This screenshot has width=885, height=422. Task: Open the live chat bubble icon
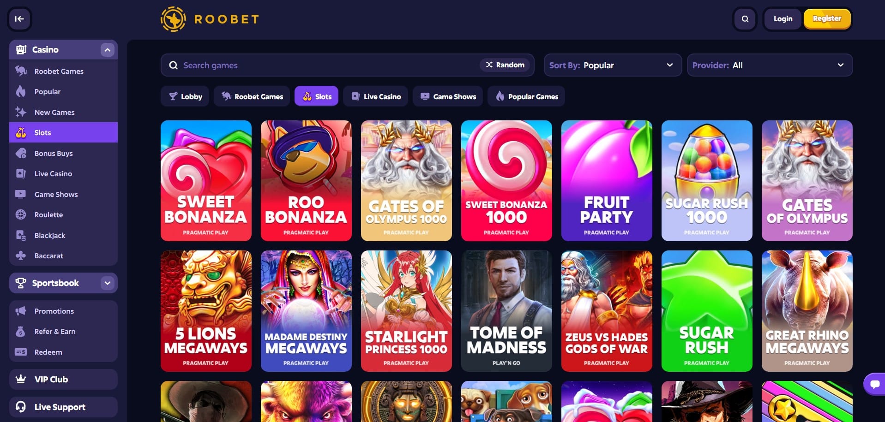coord(874,384)
